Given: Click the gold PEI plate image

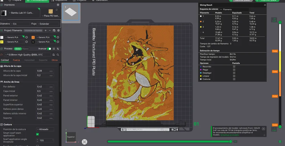Looking at the screenshot, I should coord(50,11).
